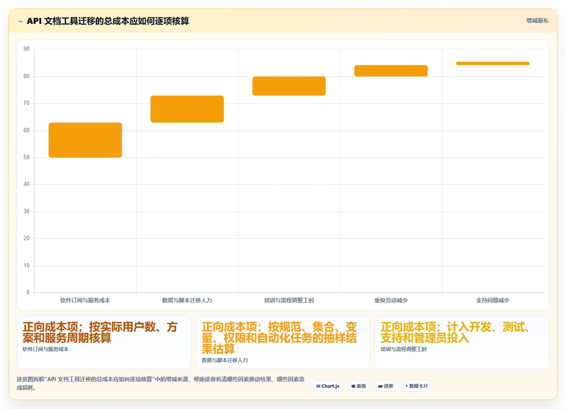Click the 支持问题减少 thin bar
566x409 pixels.
click(493, 64)
